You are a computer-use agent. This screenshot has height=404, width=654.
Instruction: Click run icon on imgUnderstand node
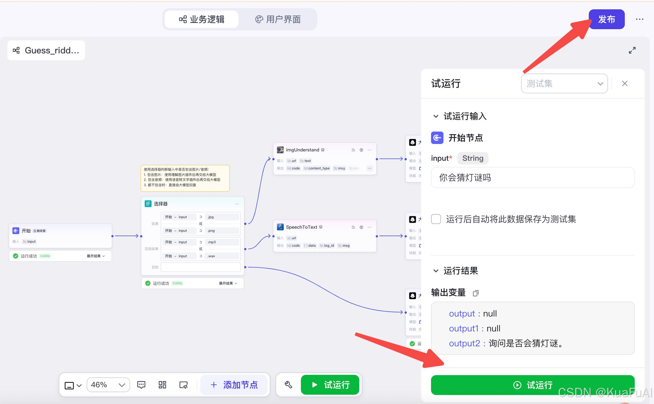coord(361,150)
